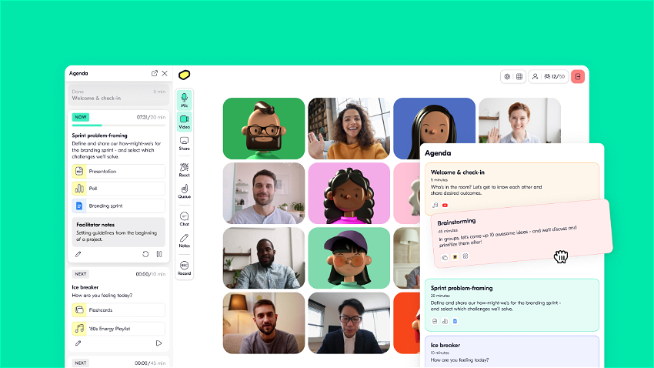Click the NEXT badge above Ice breaker
This screenshot has height=368, width=654.
point(81,274)
